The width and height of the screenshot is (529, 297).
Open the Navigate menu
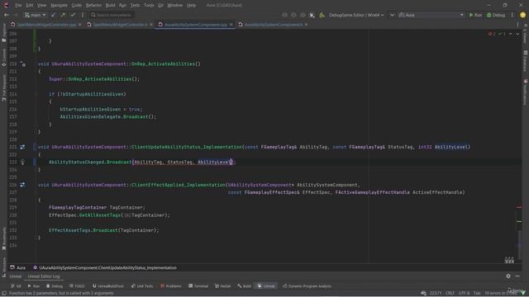click(x=59, y=6)
